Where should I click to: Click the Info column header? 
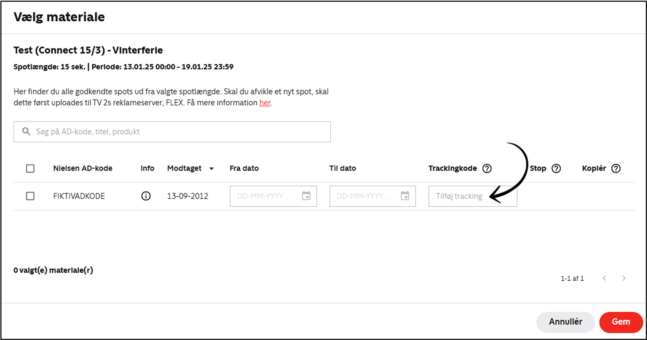(x=147, y=168)
